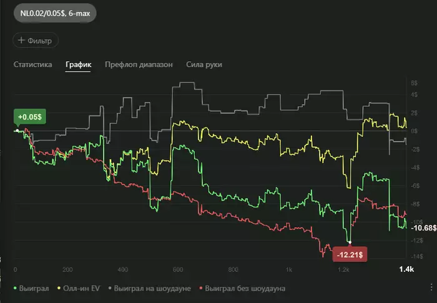
Task: Click the 1.4k x-axis end label
Action: click(406, 269)
